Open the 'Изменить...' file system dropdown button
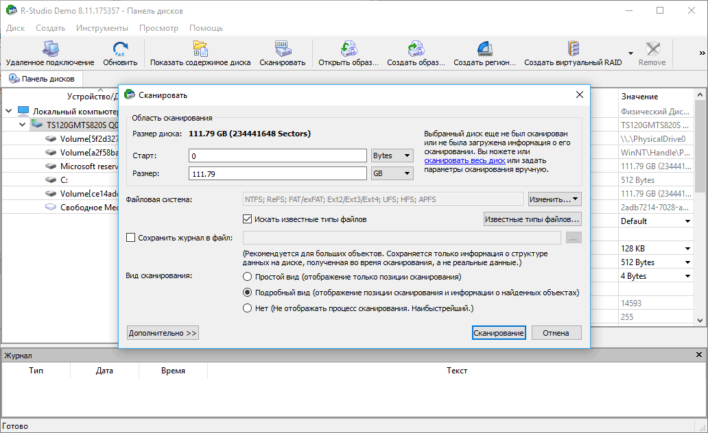 [x=554, y=199]
